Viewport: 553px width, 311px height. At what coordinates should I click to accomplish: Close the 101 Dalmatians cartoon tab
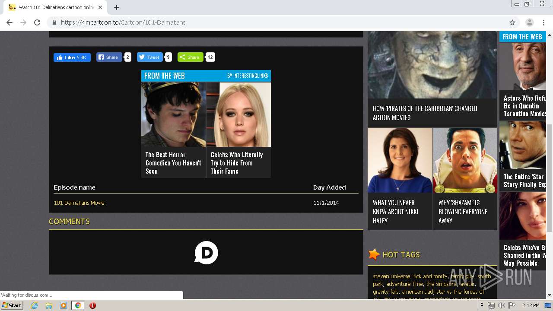[100, 7]
